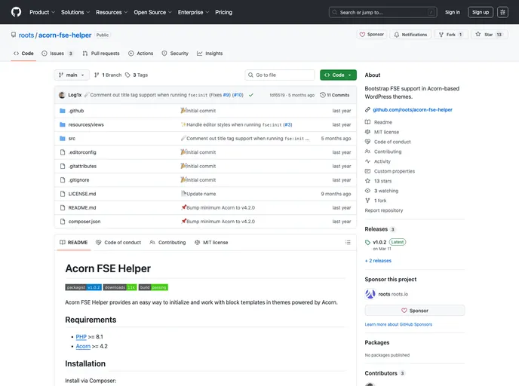The width and height of the screenshot is (519, 386).
Task: Expand the Open Source menu
Action: [x=153, y=12]
